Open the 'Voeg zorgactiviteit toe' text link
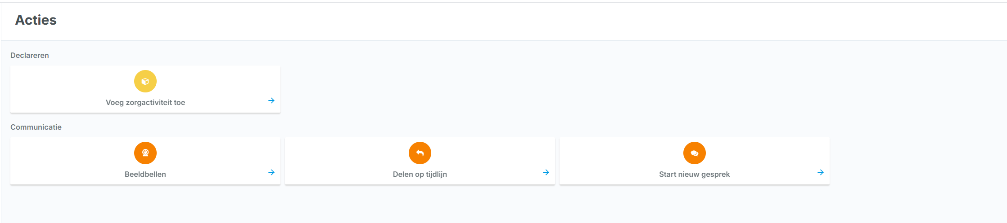Screen dimensions: 1007x223 [x=145, y=102]
